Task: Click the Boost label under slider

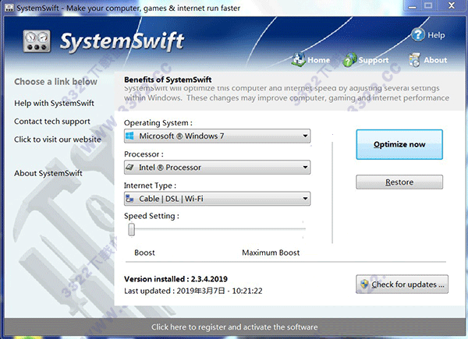Action: pyautogui.click(x=144, y=252)
